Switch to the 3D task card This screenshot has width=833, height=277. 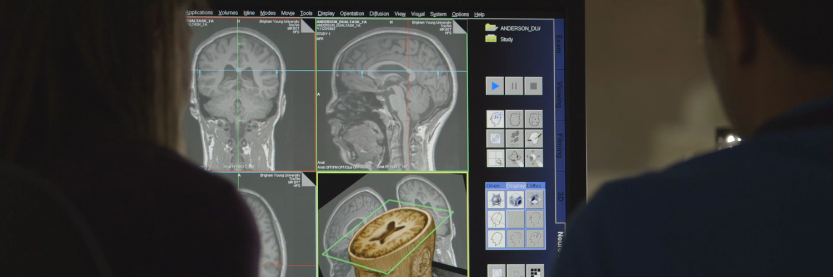pos(560,197)
